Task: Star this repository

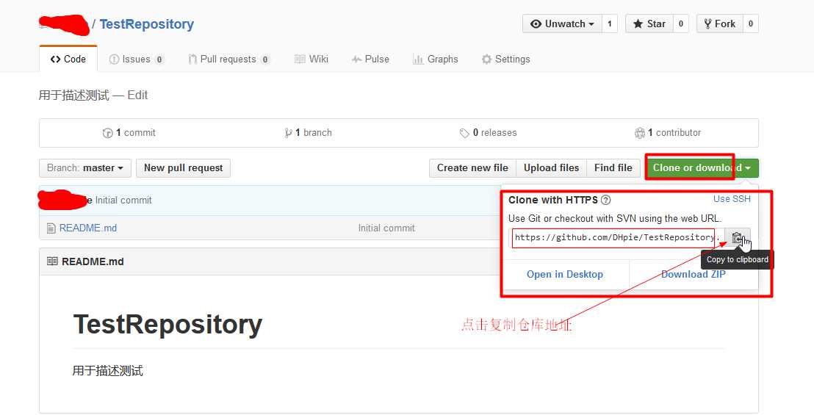Action: tap(649, 24)
